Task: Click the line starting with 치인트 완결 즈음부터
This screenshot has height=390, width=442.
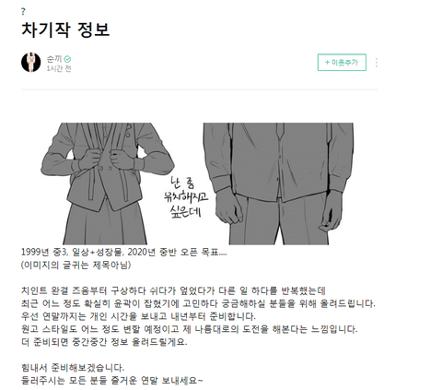Action: pyautogui.click(x=173, y=290)
